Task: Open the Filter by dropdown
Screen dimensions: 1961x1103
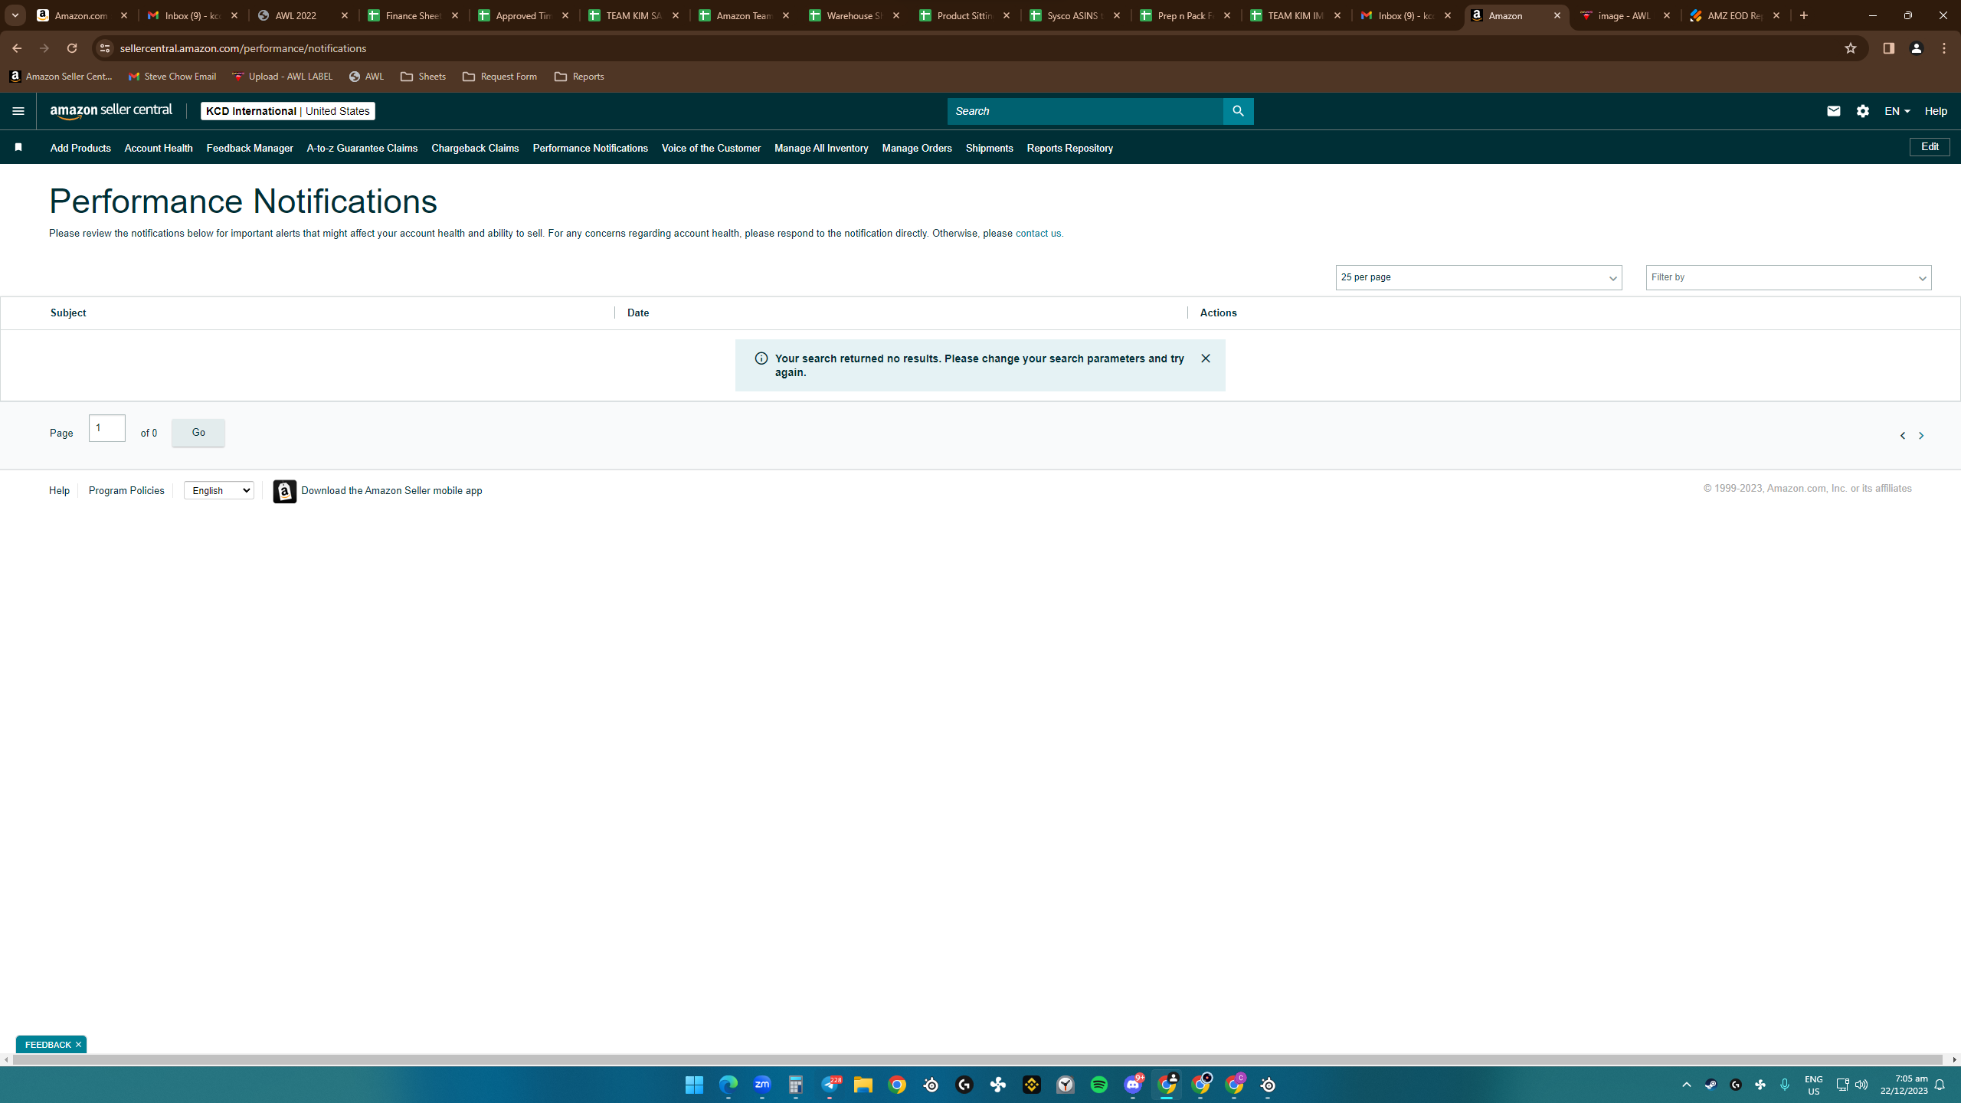Action: [x=1788, y=277]
